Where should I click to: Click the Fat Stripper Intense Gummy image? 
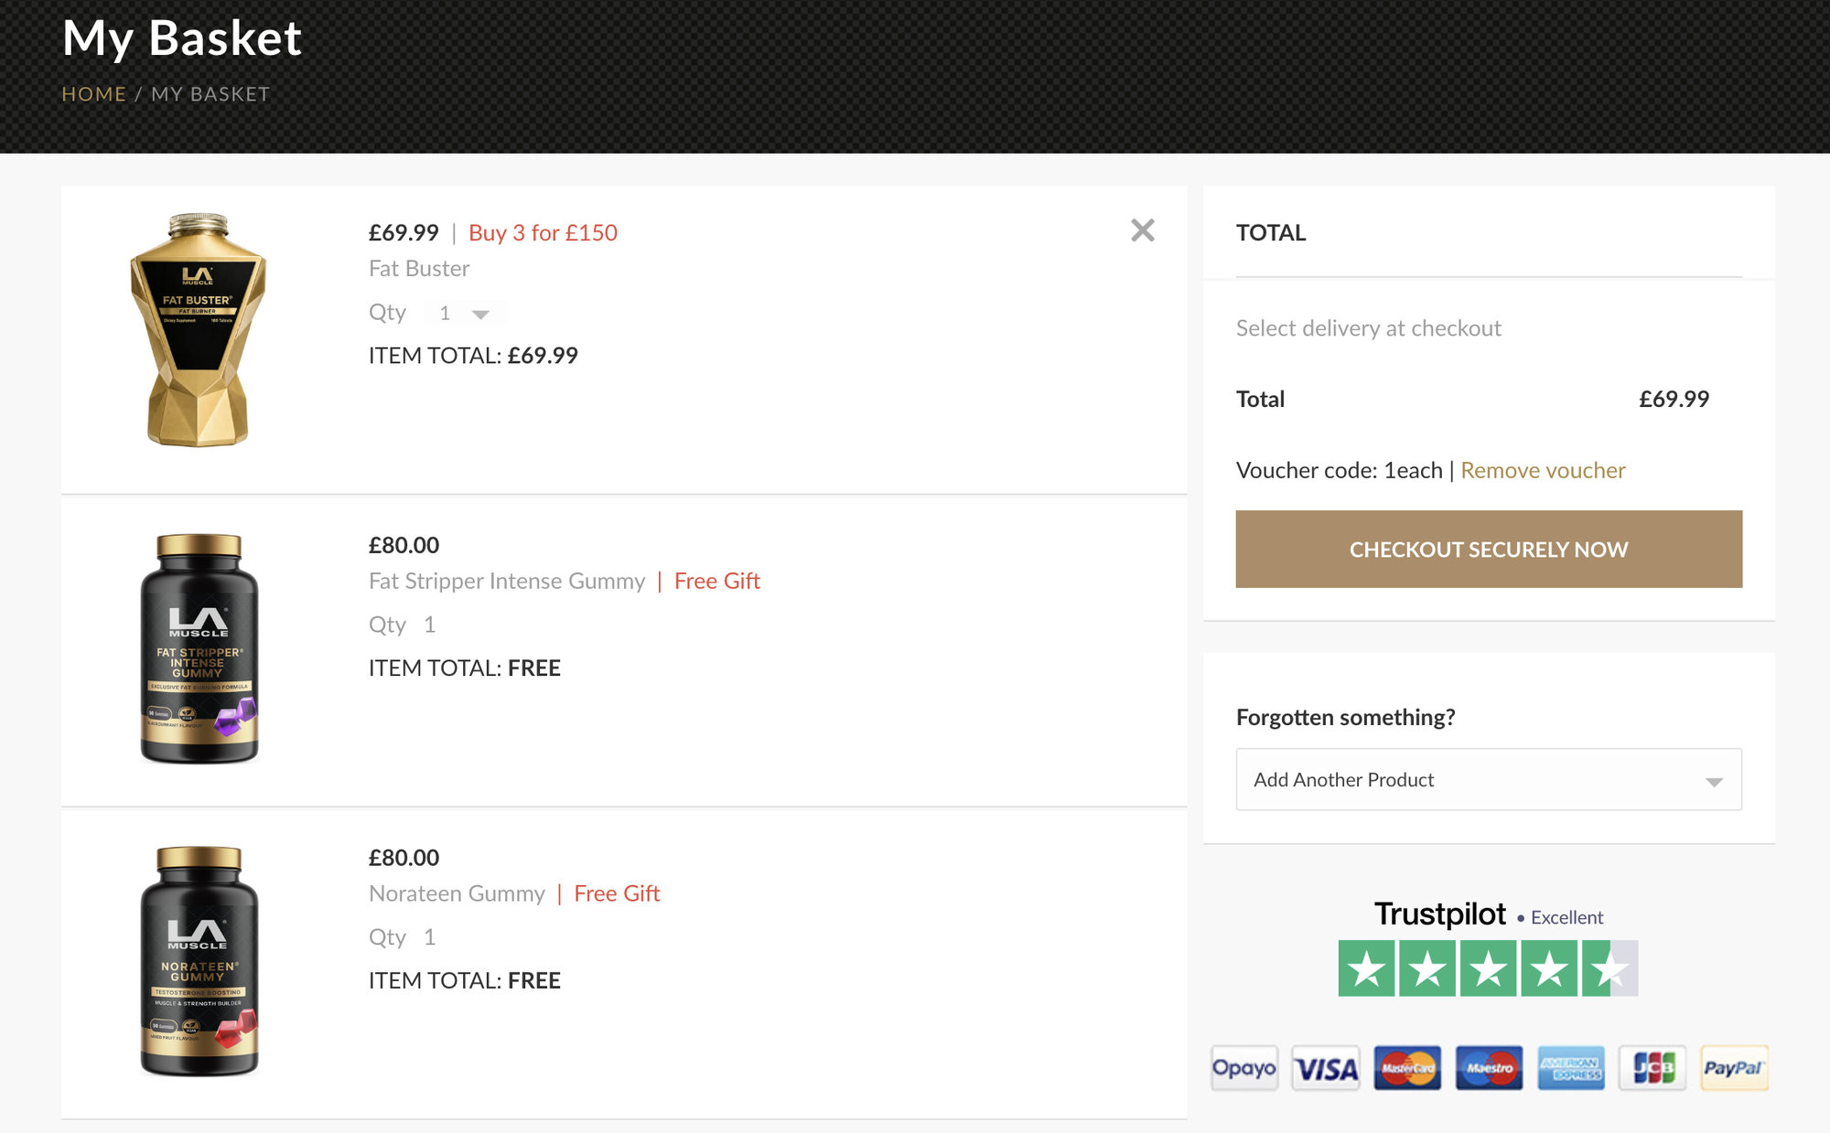(199, 648)
